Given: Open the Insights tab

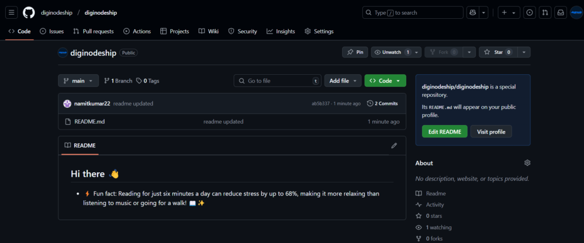Looking at the screenshot, I should (x=281, y=31).
